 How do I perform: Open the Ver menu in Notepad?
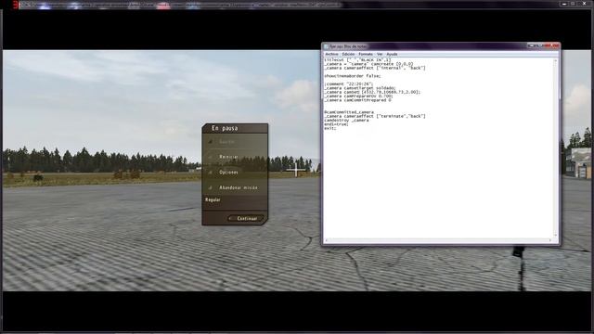tap(380, 54)
